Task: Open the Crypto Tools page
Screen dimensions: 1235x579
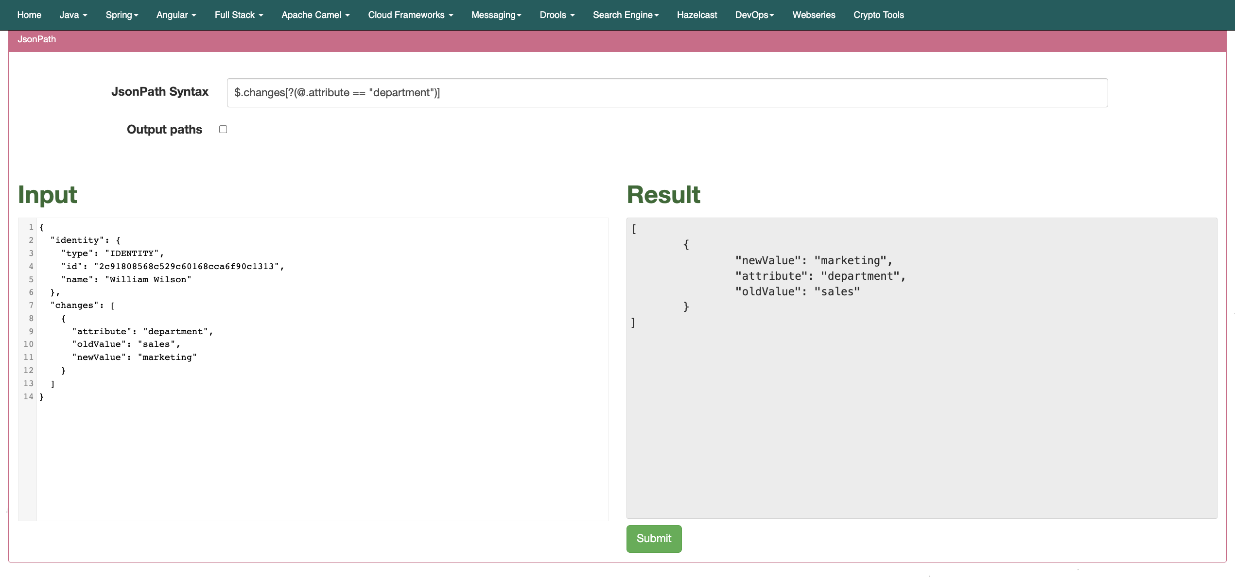Action: click(x=879, y=15)
